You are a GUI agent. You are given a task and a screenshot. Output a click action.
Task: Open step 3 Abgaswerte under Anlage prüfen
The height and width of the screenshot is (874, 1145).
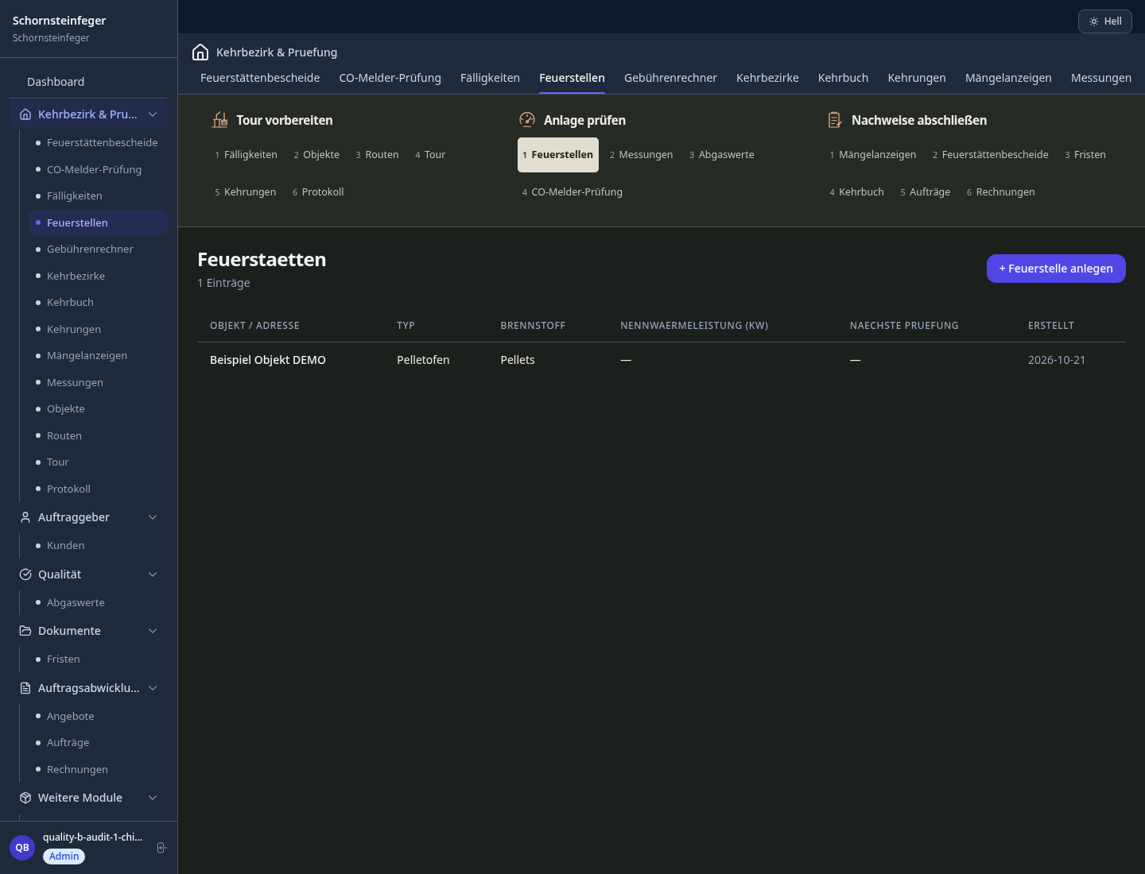721,155
